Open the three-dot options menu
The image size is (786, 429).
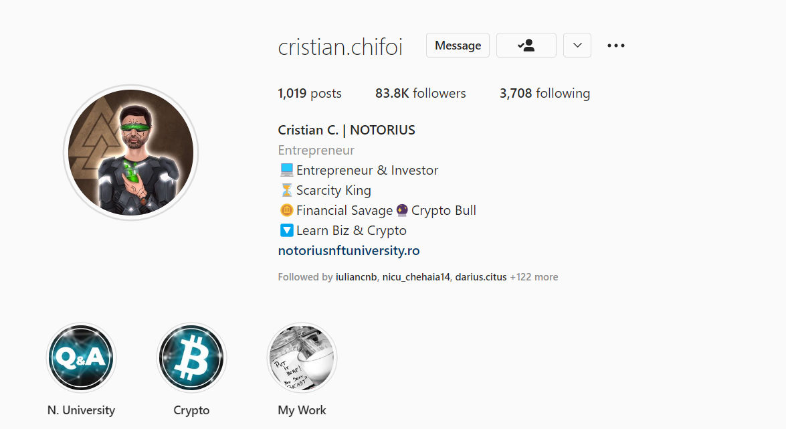615,46
